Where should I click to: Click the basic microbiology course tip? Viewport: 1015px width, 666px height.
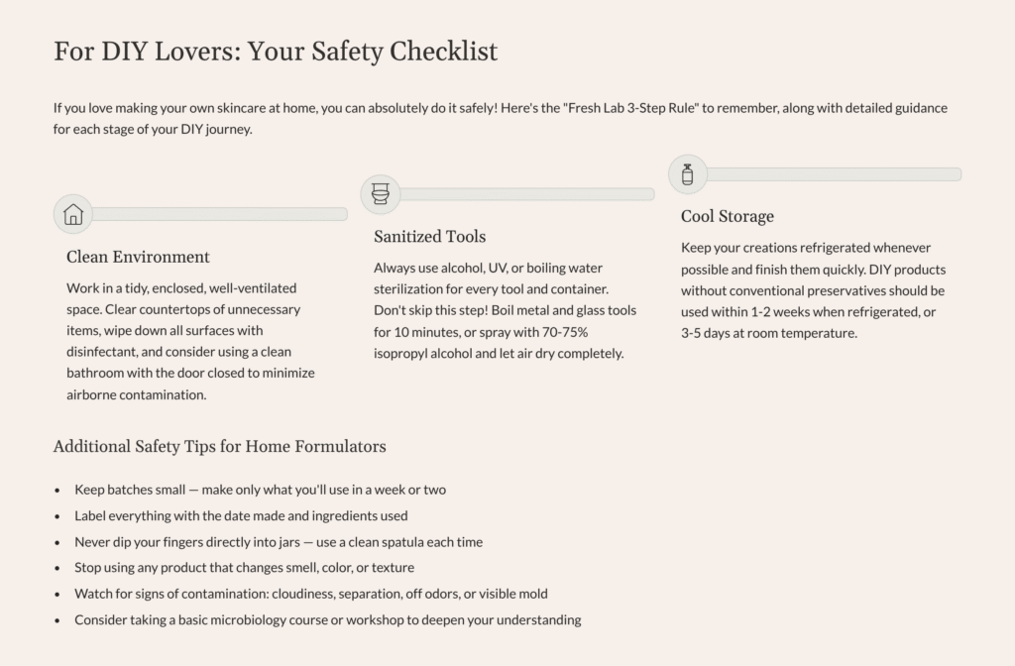pos(327,620)
